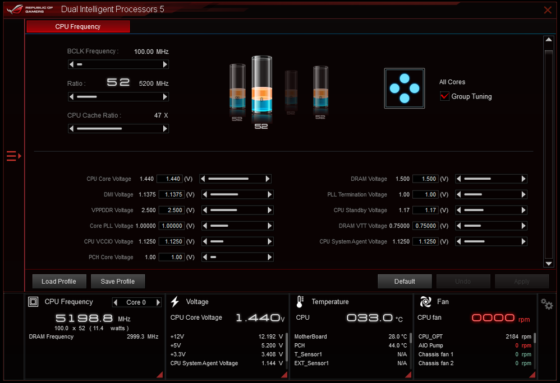The width and height of the screenshot is (560, 383).
Task: Increase CPU Core Voltage with right arrow
Action: [x=268, y=179]
